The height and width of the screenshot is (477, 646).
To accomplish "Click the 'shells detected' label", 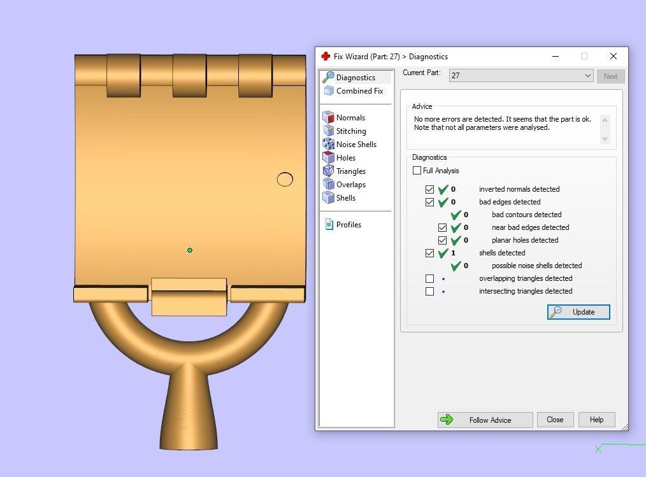I will [x=502, y=253].
